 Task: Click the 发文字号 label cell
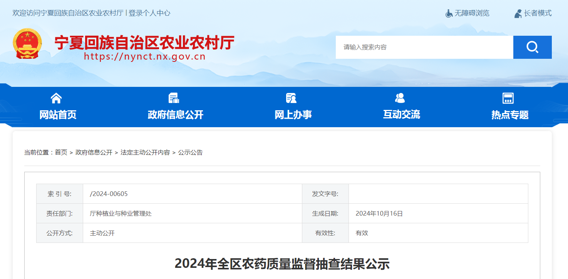tap(325, 194)
